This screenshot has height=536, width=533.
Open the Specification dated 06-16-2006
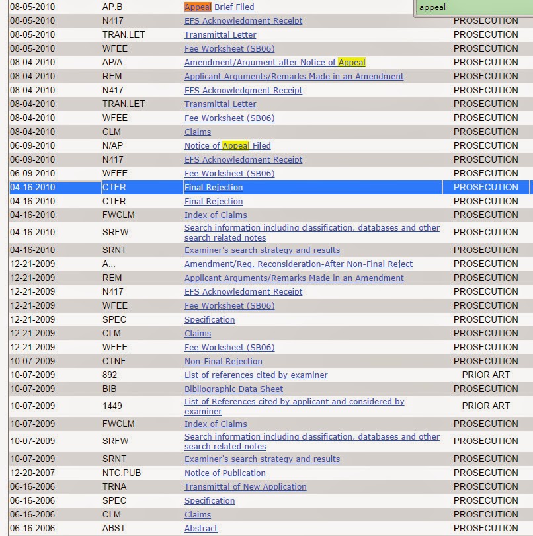210,501
